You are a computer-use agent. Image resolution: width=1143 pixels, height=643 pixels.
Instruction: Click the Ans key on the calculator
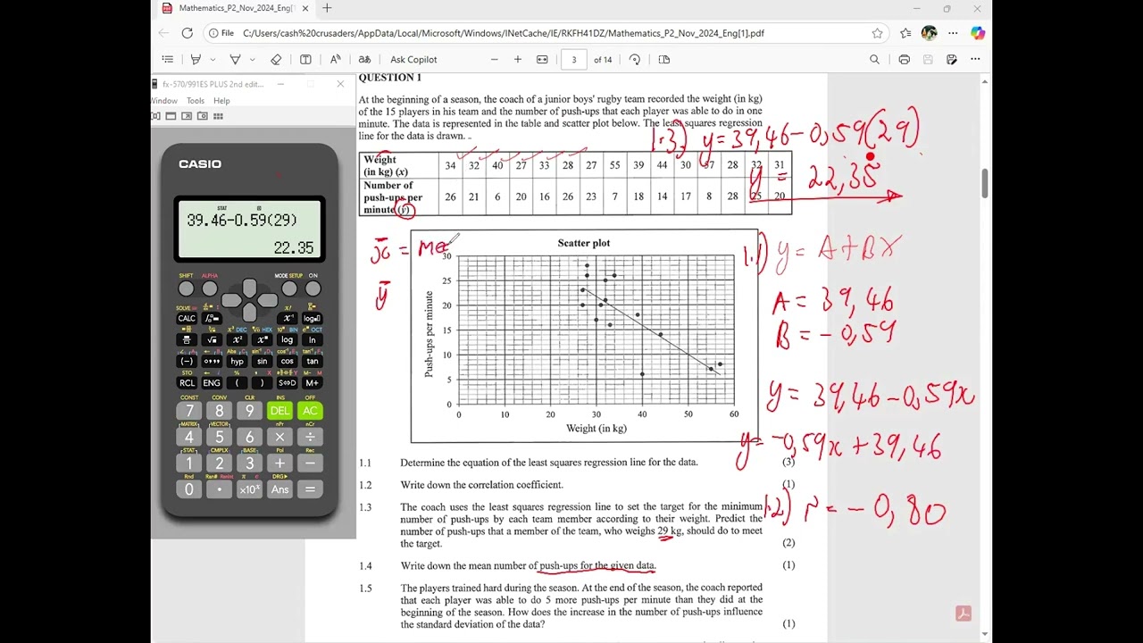pos(279,489)
